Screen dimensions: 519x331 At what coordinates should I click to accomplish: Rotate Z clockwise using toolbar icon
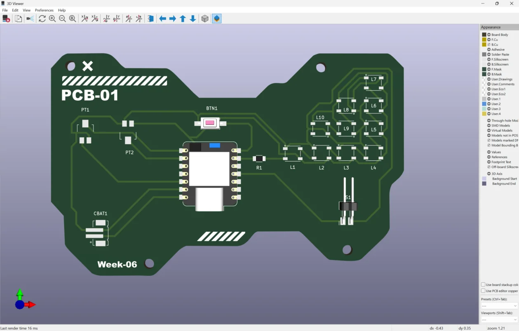point(129,19)
